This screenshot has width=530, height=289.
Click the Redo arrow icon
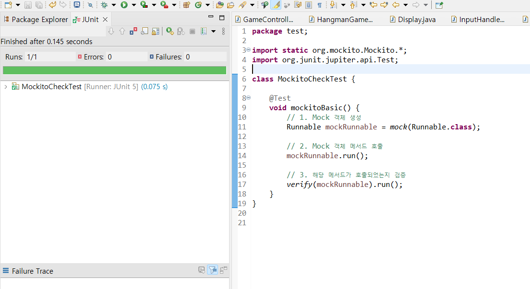point(63,5)
